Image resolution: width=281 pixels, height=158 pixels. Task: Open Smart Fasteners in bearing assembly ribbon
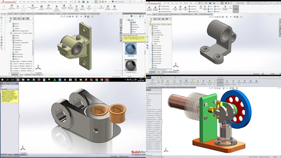tap(41, 7)
